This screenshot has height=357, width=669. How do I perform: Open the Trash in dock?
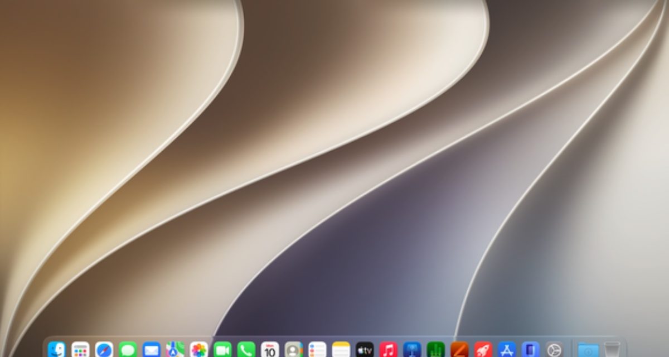(x=612, y=350)
